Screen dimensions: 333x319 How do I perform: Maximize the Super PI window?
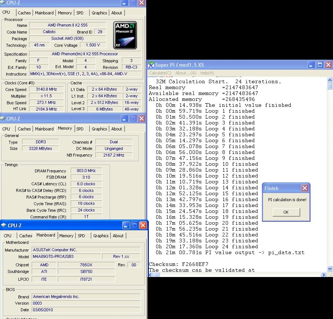[320, 65]
